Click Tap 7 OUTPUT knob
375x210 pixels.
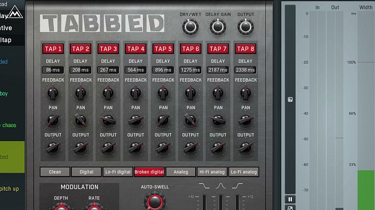[x=218, y=148]
